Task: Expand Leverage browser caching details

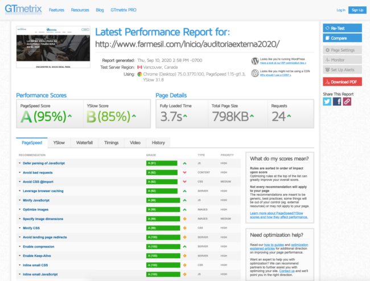Action: pos(43,191)
